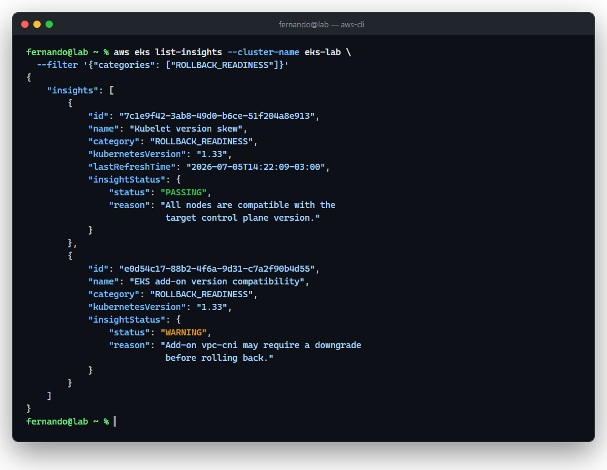607x470 pixels.
Task: Click the name value 'Kubelet version skew'
Action: (186, 129)
